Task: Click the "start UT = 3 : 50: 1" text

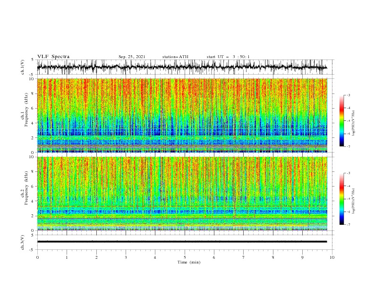Action: pos(228,57)
